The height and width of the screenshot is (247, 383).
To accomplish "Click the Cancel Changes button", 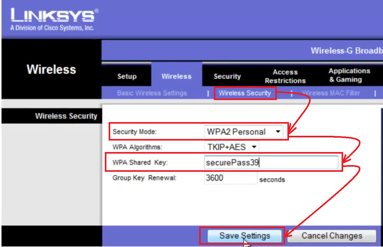I will 332,236.
